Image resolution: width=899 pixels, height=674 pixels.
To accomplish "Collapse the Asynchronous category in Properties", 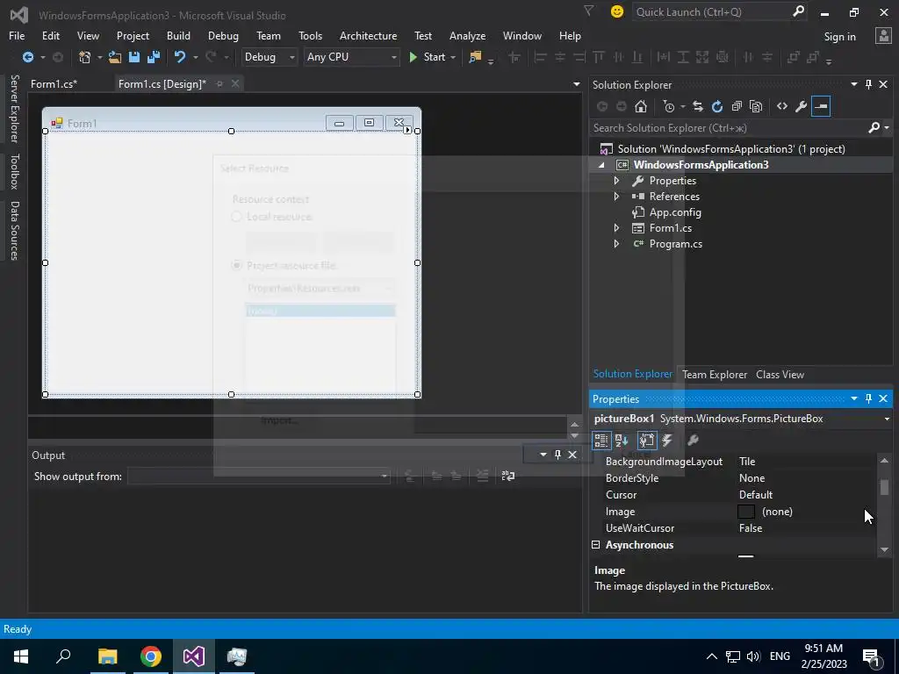I will click(596, 544).
